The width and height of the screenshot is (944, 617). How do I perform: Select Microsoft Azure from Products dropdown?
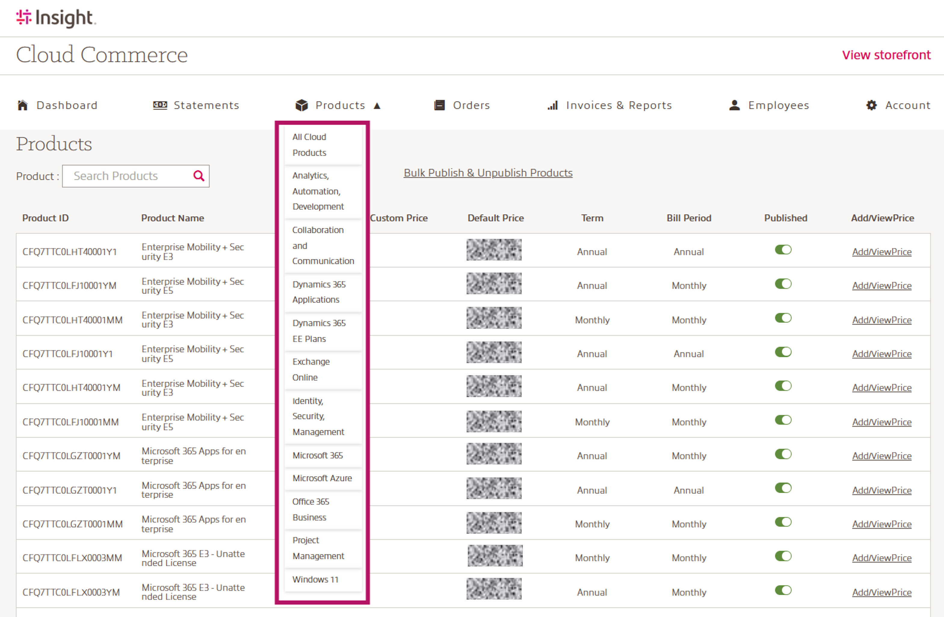(322, 478)
